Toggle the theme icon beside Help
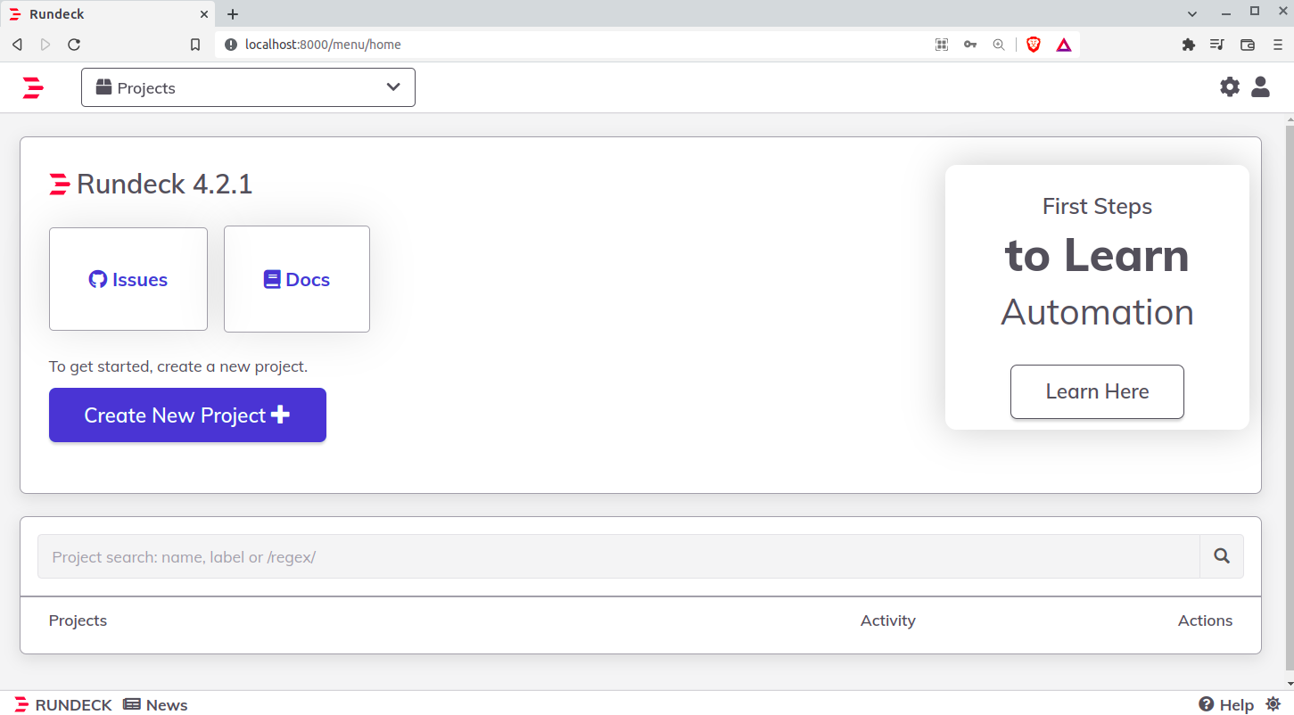The height and width of the screenshot is (715, 1294). pos(1273,704)
